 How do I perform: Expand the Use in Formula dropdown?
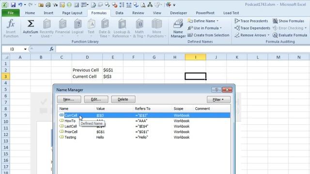[221, 28]
